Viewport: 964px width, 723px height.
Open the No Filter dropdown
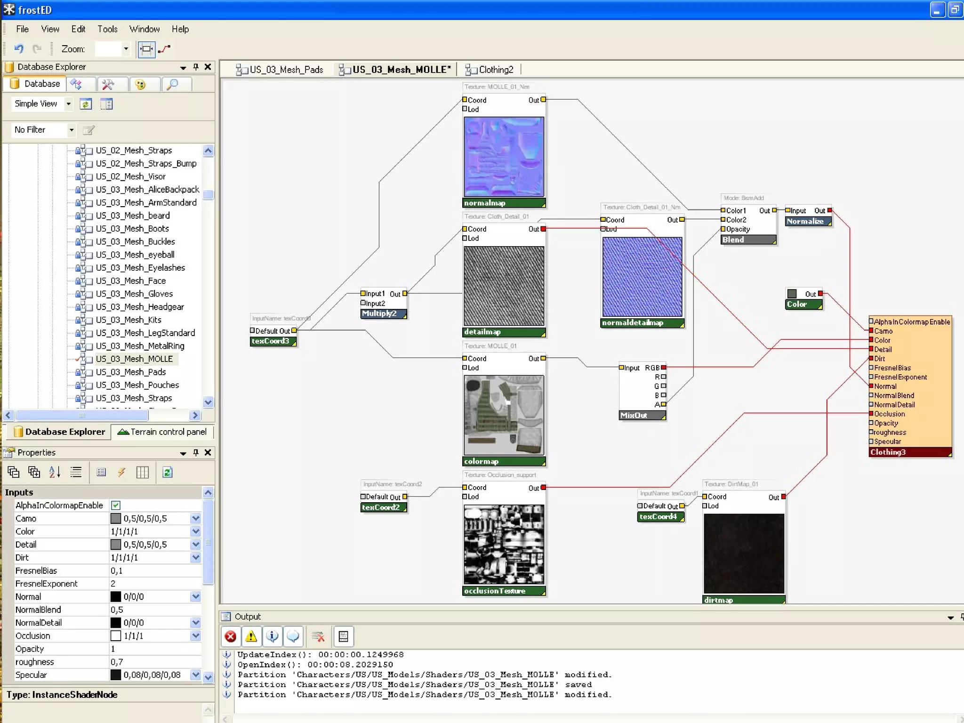(72, 129)
